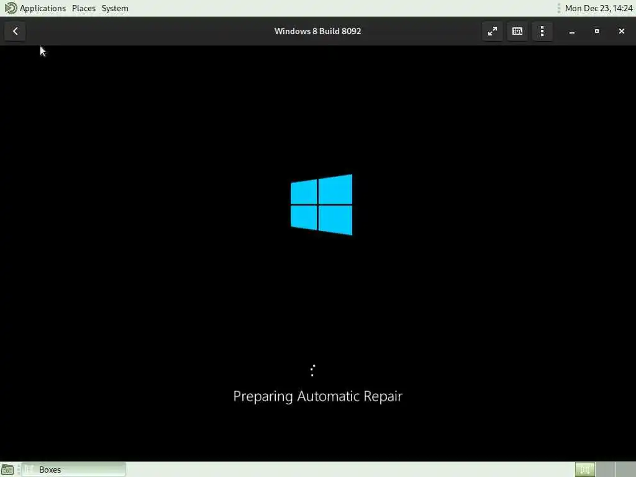Select the active workspace in the switcher
The height and width of the screenshot is (477, 636).
coord(585,470)
